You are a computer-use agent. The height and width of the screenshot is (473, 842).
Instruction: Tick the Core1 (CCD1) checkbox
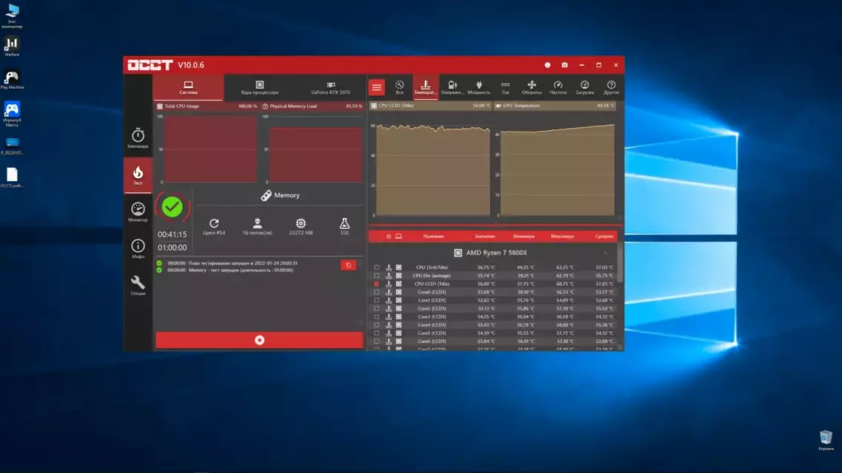377,300
